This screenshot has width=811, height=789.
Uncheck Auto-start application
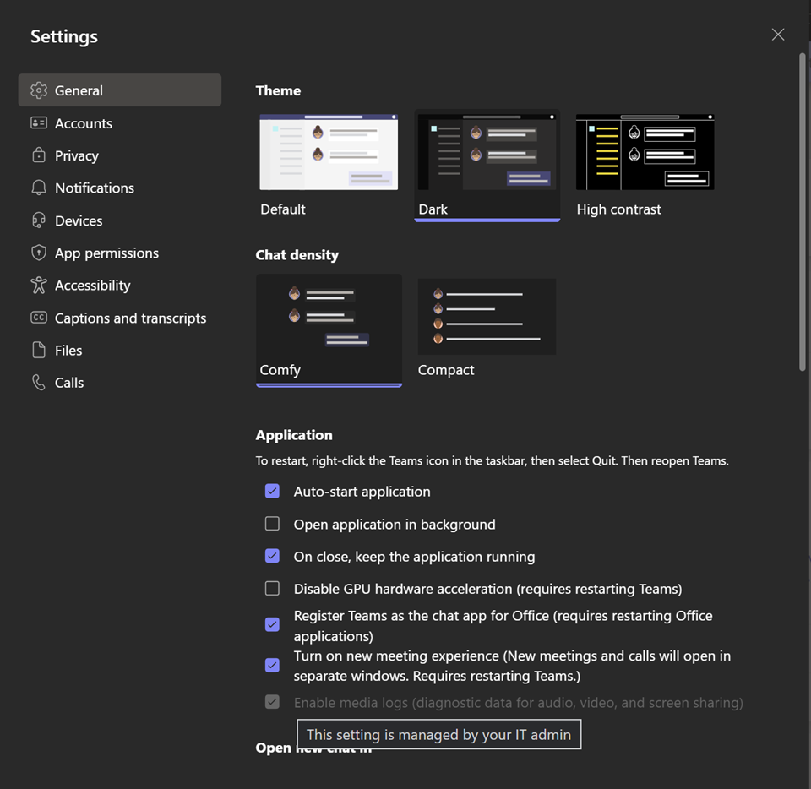[x=272, y=491]
